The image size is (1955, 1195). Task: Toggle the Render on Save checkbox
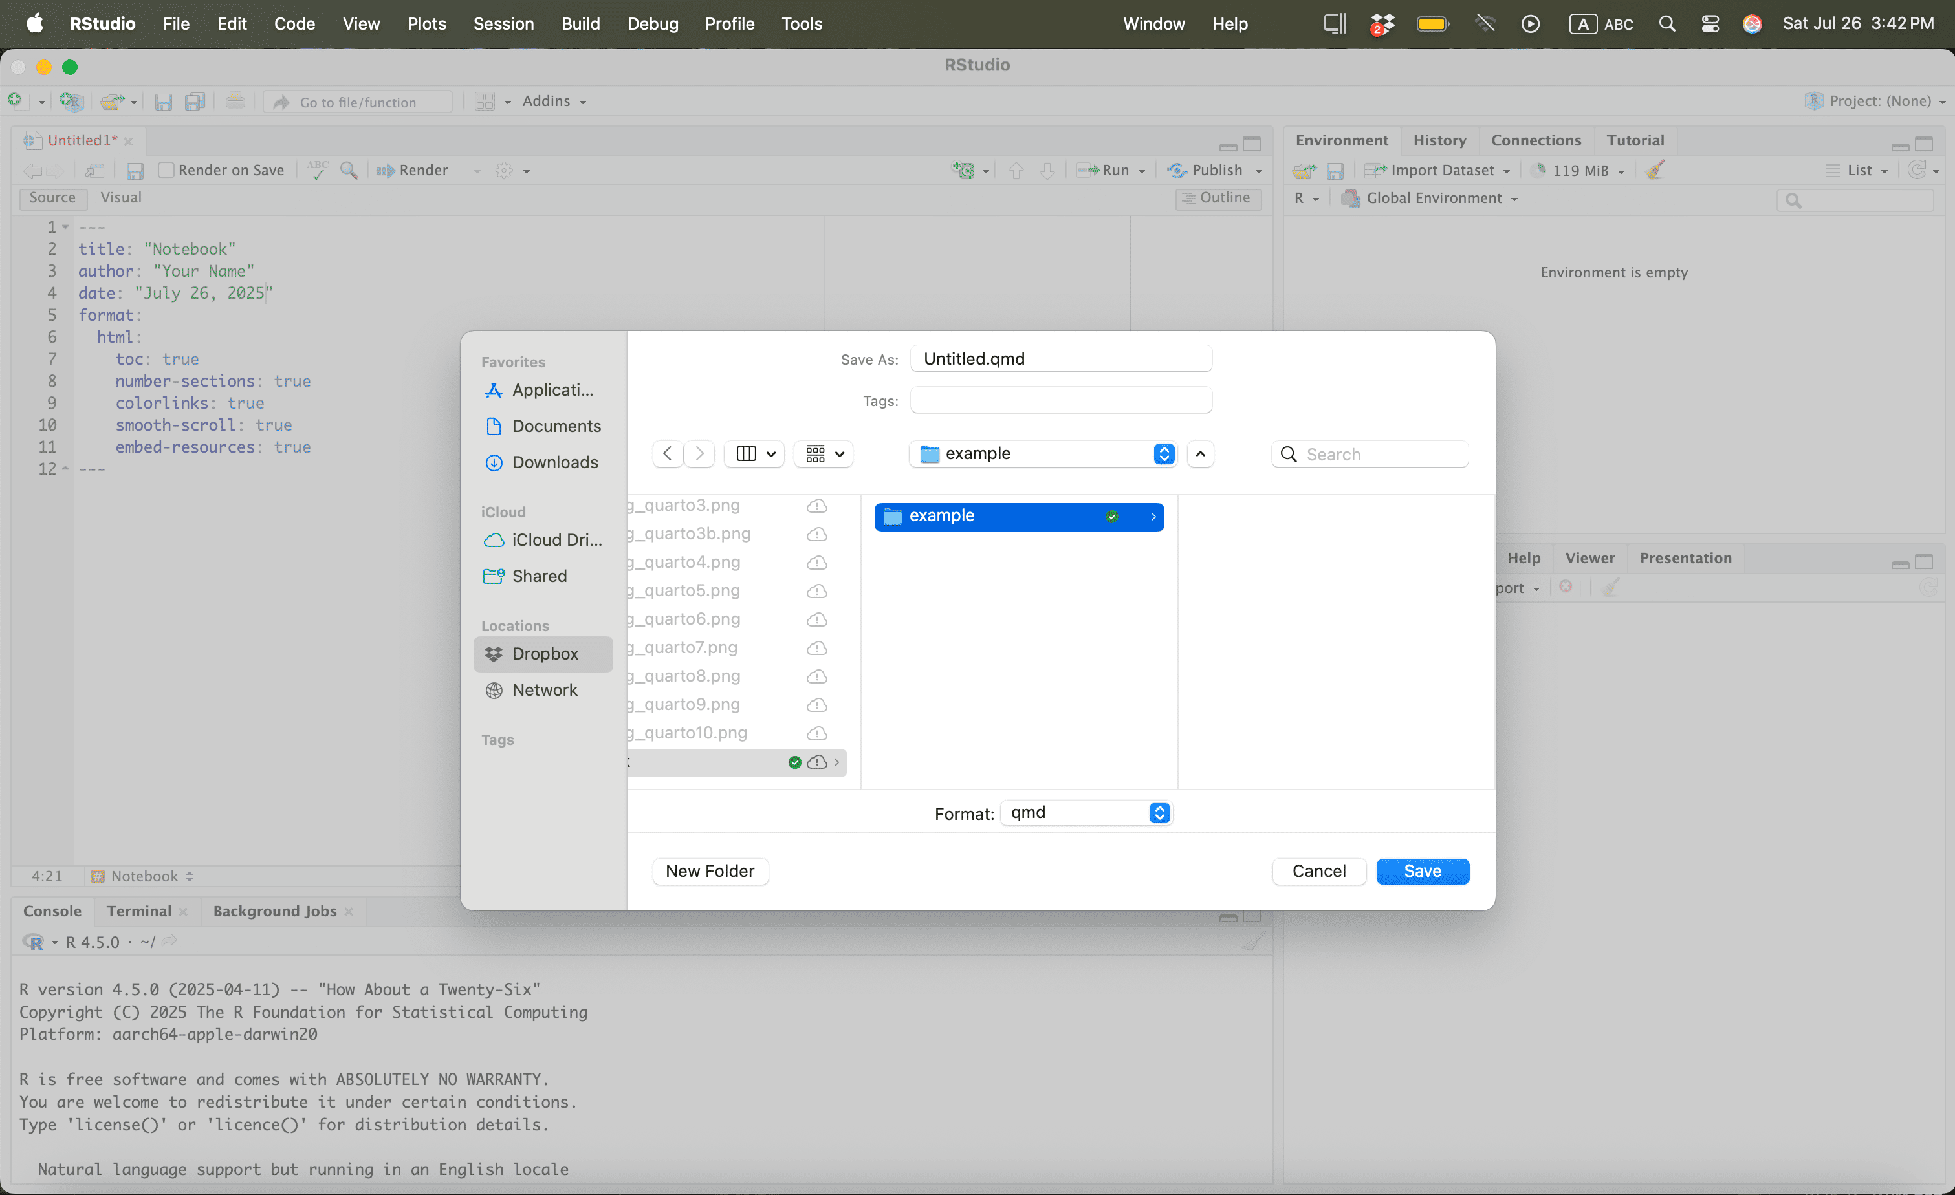point(166,171)
